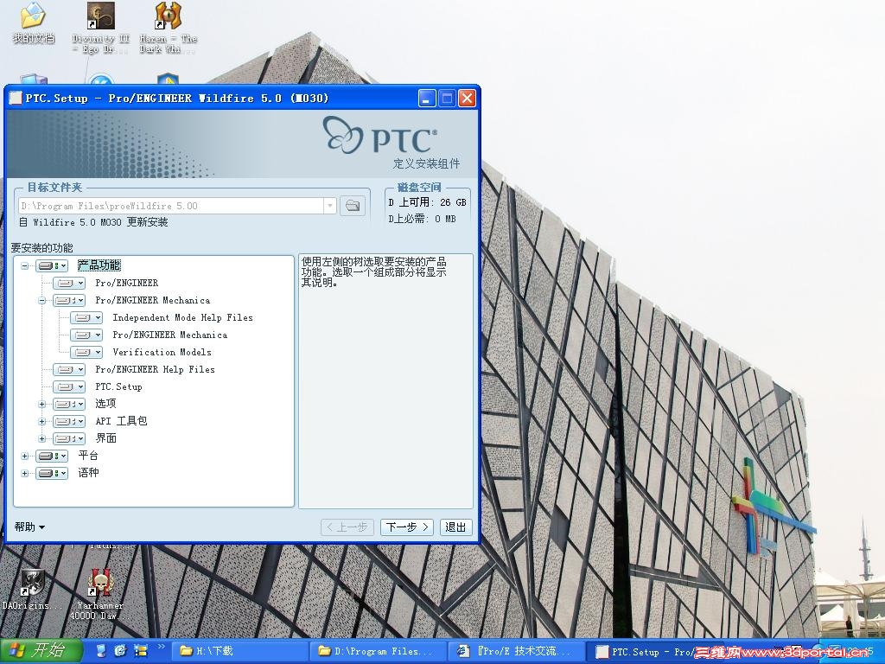Open the destination folder path dropdown arrow

330,206
